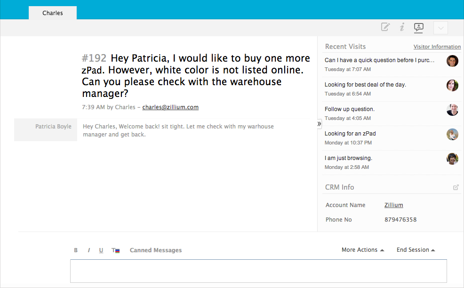Open the Visitor Information link

point(437,47)
